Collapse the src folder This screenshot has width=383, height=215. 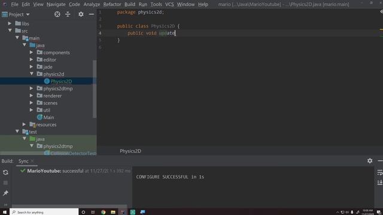click(x=10, y=30)
